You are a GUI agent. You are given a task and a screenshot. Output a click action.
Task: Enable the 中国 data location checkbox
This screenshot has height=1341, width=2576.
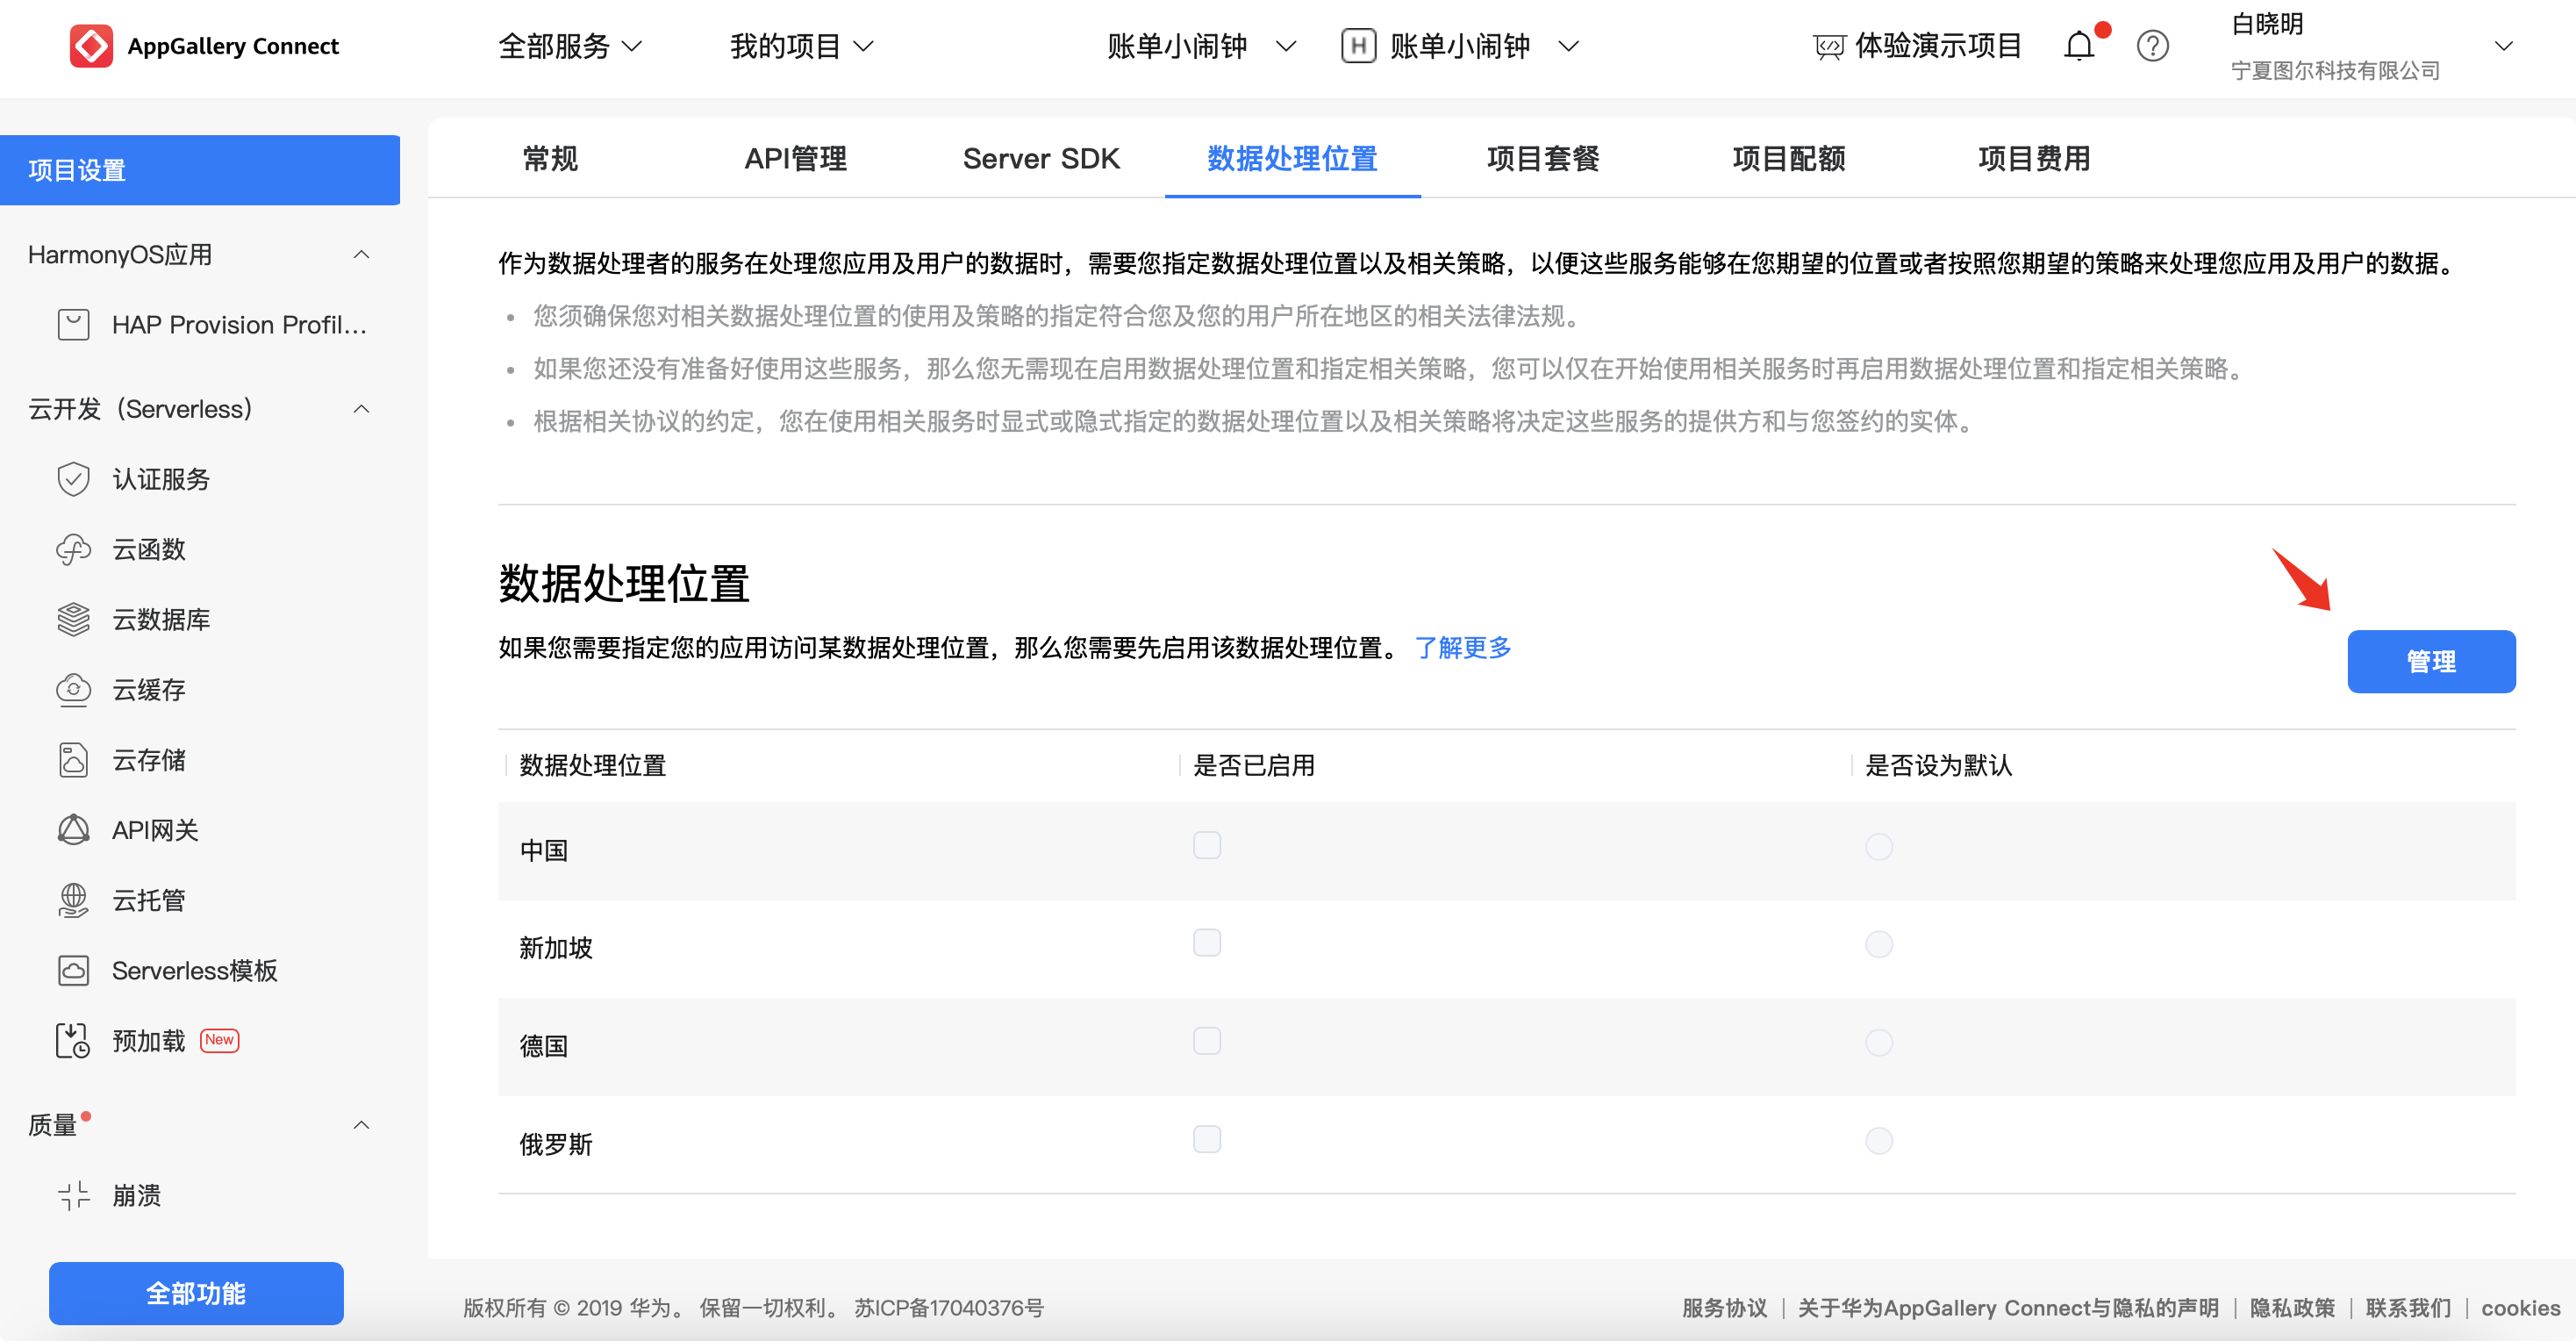[1207, 846]
